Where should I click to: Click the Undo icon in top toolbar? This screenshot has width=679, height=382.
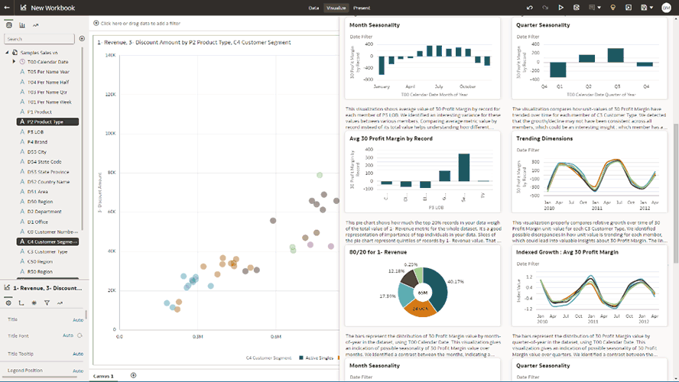point(530,8)
